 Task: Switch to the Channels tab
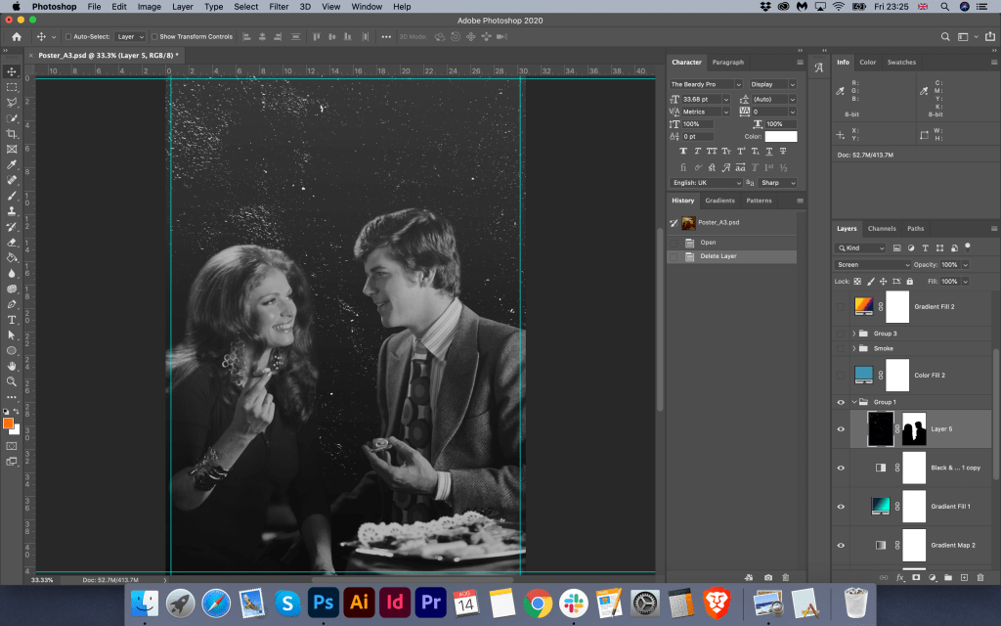[882, 229]
